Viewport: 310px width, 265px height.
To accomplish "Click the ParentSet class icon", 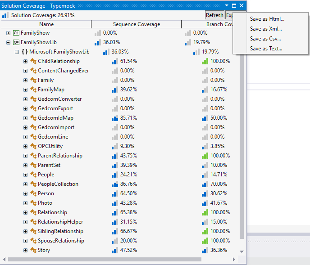I will coord(33,165).
